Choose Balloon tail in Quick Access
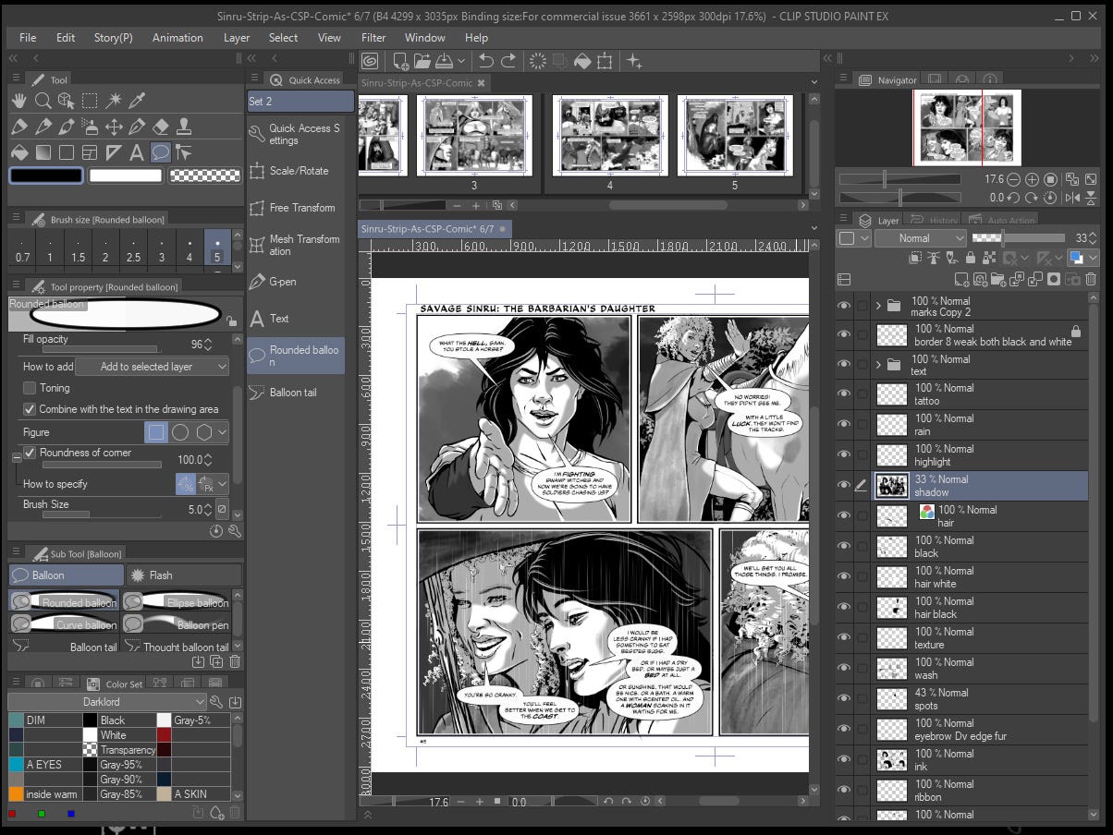Image resolution: width=1113 pixels, height=835 pixels. pos(293,393)
